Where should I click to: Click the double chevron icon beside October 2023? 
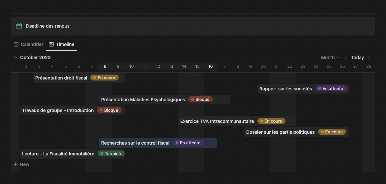[x=15, y=57]
